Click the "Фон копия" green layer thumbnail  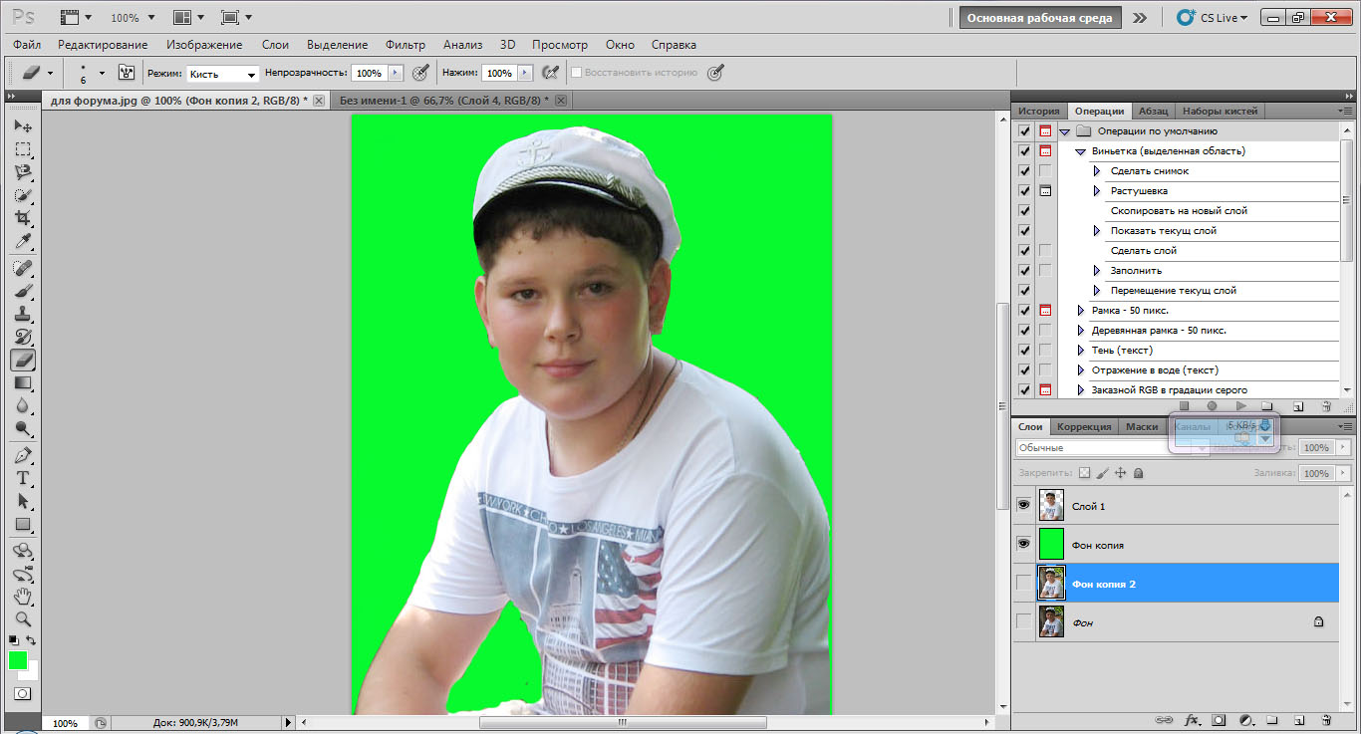tap(1051, 545)
